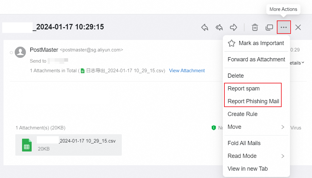Expand the Read Mode submenu chevron
The image size is (312, 178).
[x=283, y=156]
